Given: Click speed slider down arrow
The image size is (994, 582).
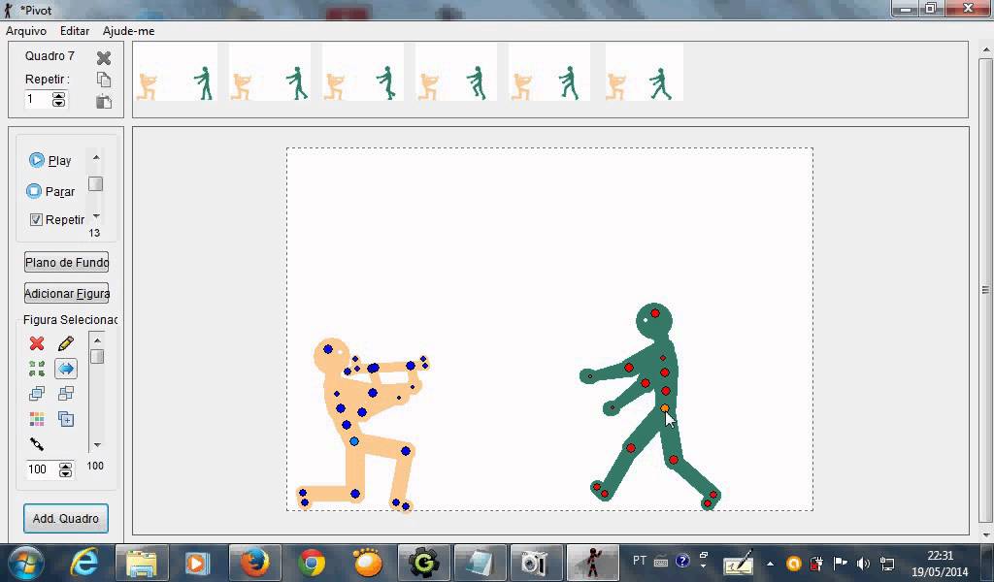Looking at the screenshot, I should [x=96, y=216].
